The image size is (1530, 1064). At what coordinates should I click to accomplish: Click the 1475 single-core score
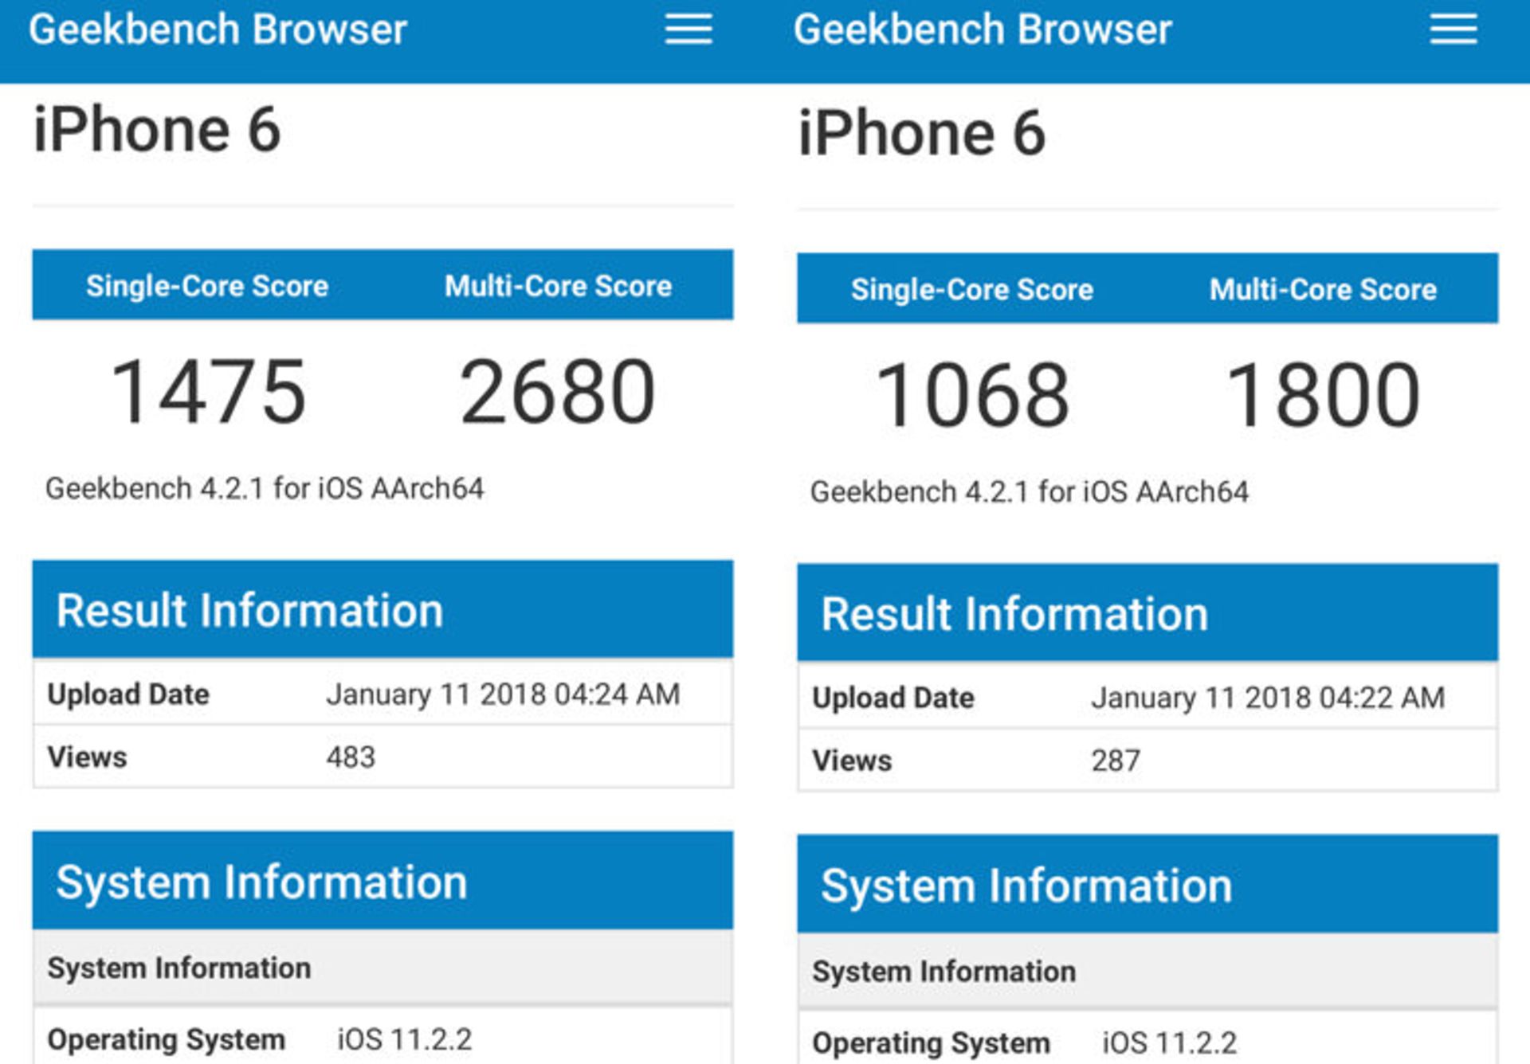click(x=208, y=392)
